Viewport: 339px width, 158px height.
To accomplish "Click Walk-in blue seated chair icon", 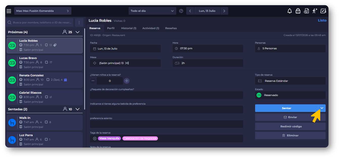I will click(x=12, y=123).
